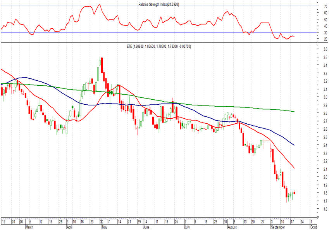Select the September month label

[x=278, y=227]
